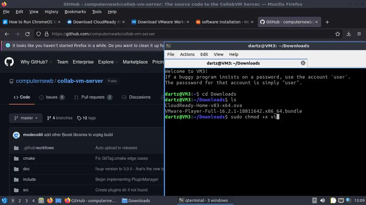Switch to Downloads window in taskbar
366x205 pixels.
coord(136,200)
